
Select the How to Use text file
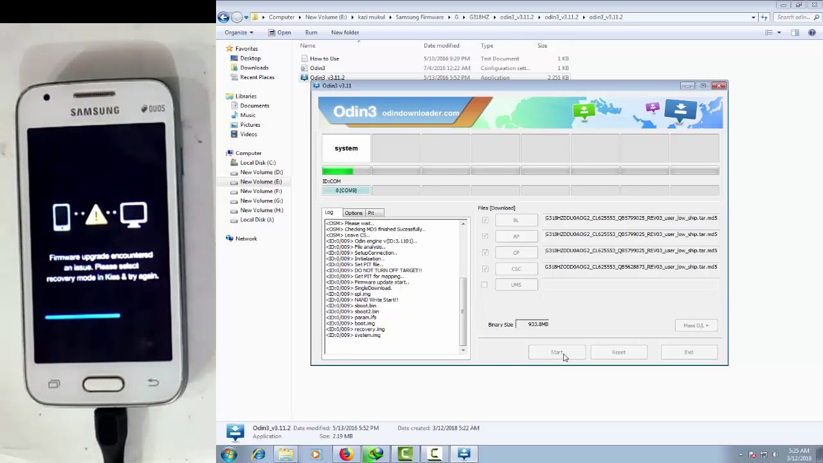[x=324, y=59]
